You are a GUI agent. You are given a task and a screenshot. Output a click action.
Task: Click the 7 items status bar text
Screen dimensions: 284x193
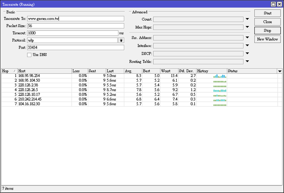[x=8, y=189]
